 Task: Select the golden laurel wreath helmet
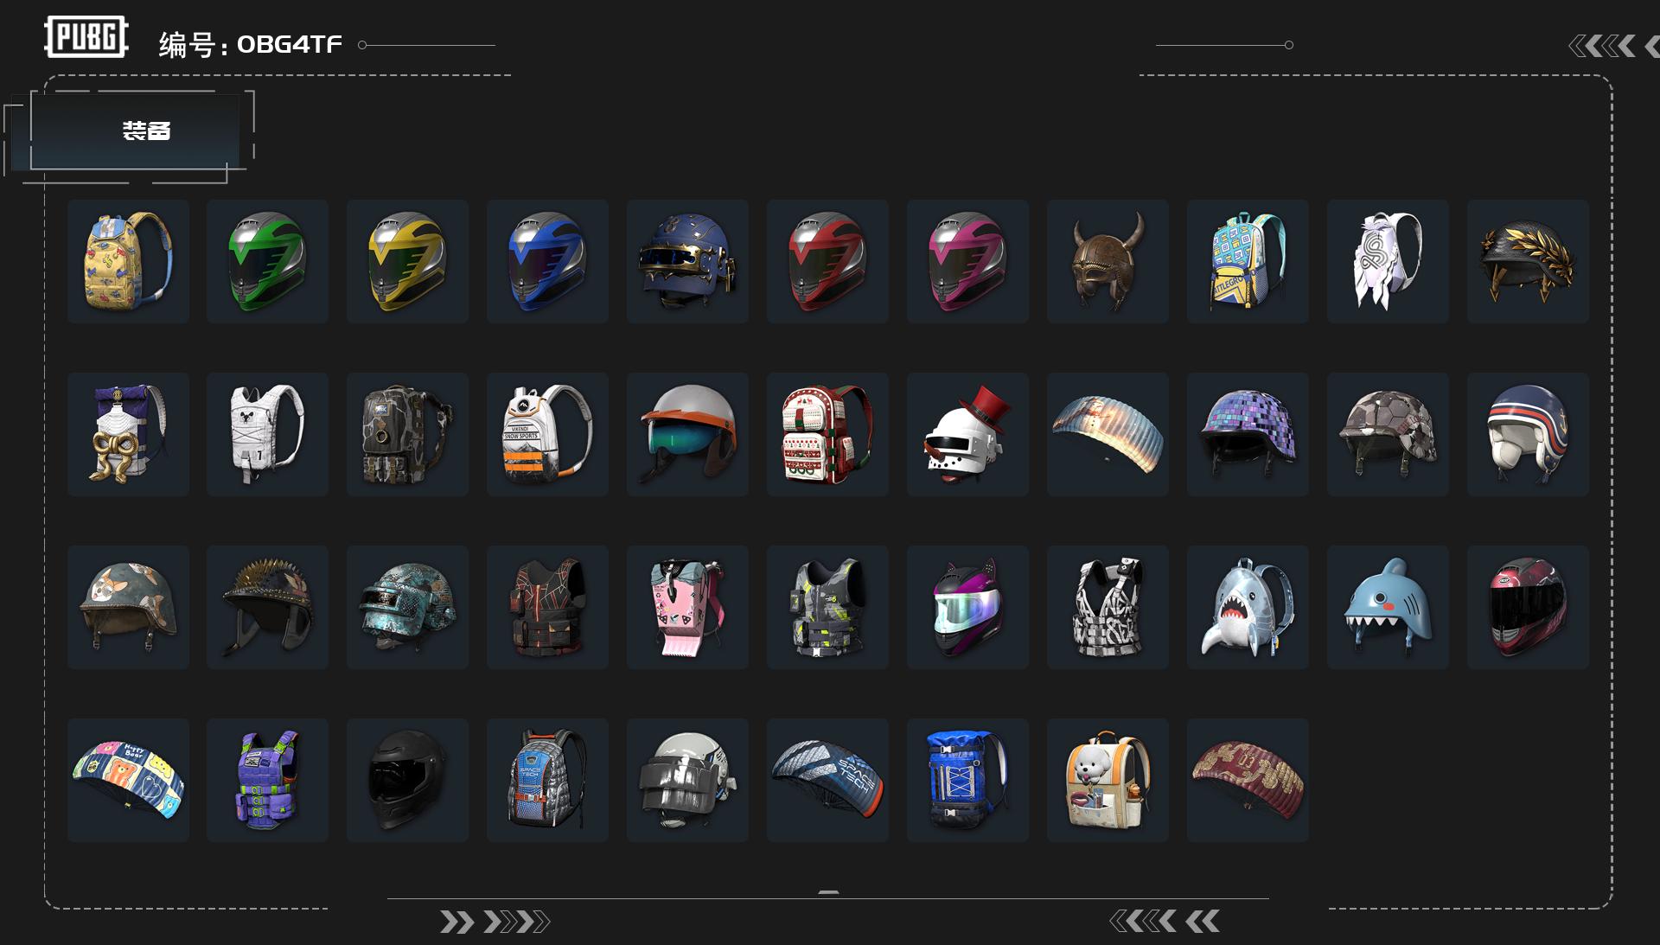click(1528, 261)
